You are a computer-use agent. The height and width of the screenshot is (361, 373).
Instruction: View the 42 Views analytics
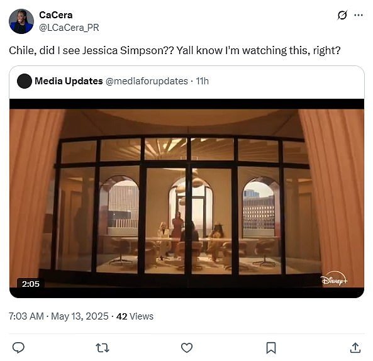[135, 316]
